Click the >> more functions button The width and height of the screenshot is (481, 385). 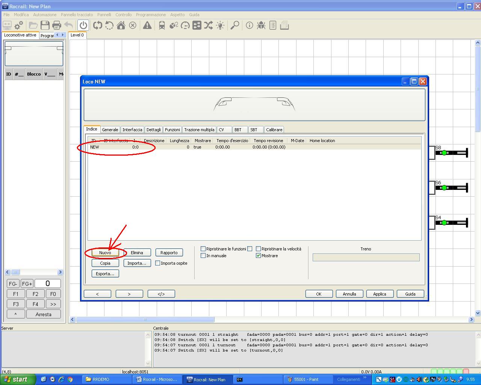[x=53, y=304]
